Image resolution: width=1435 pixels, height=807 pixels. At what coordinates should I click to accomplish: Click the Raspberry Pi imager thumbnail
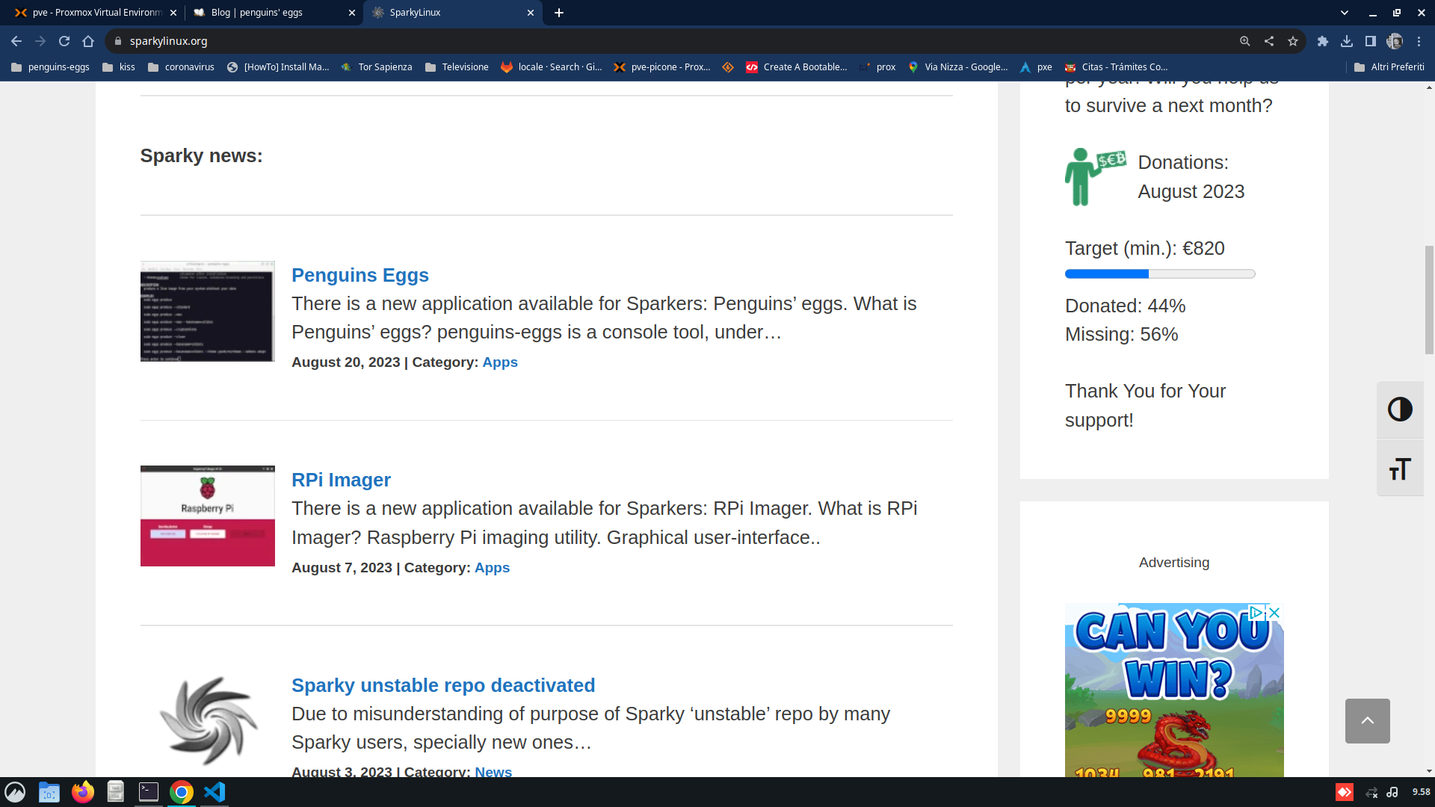[x=208, y=516]
